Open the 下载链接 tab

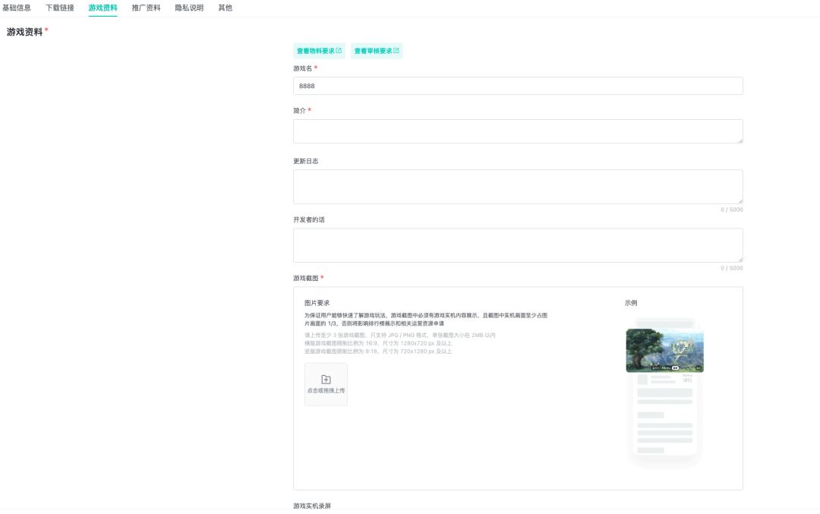60,8
